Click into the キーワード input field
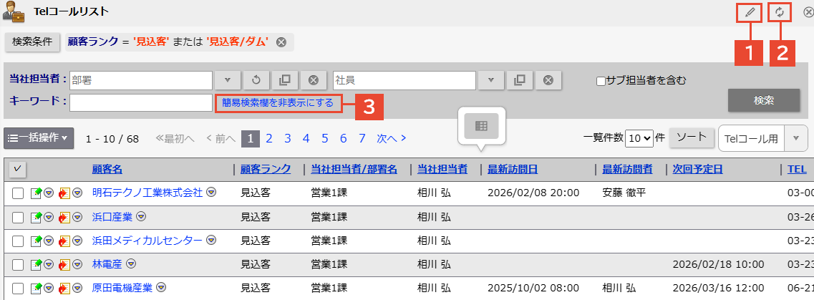The image size is (814, 300). [x=140, y=103]
